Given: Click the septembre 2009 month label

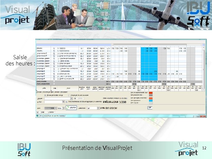Looking at the screenshot, I should click(x=115, y=102).
